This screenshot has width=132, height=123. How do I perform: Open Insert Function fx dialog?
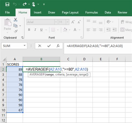click(x=58, y=46)
